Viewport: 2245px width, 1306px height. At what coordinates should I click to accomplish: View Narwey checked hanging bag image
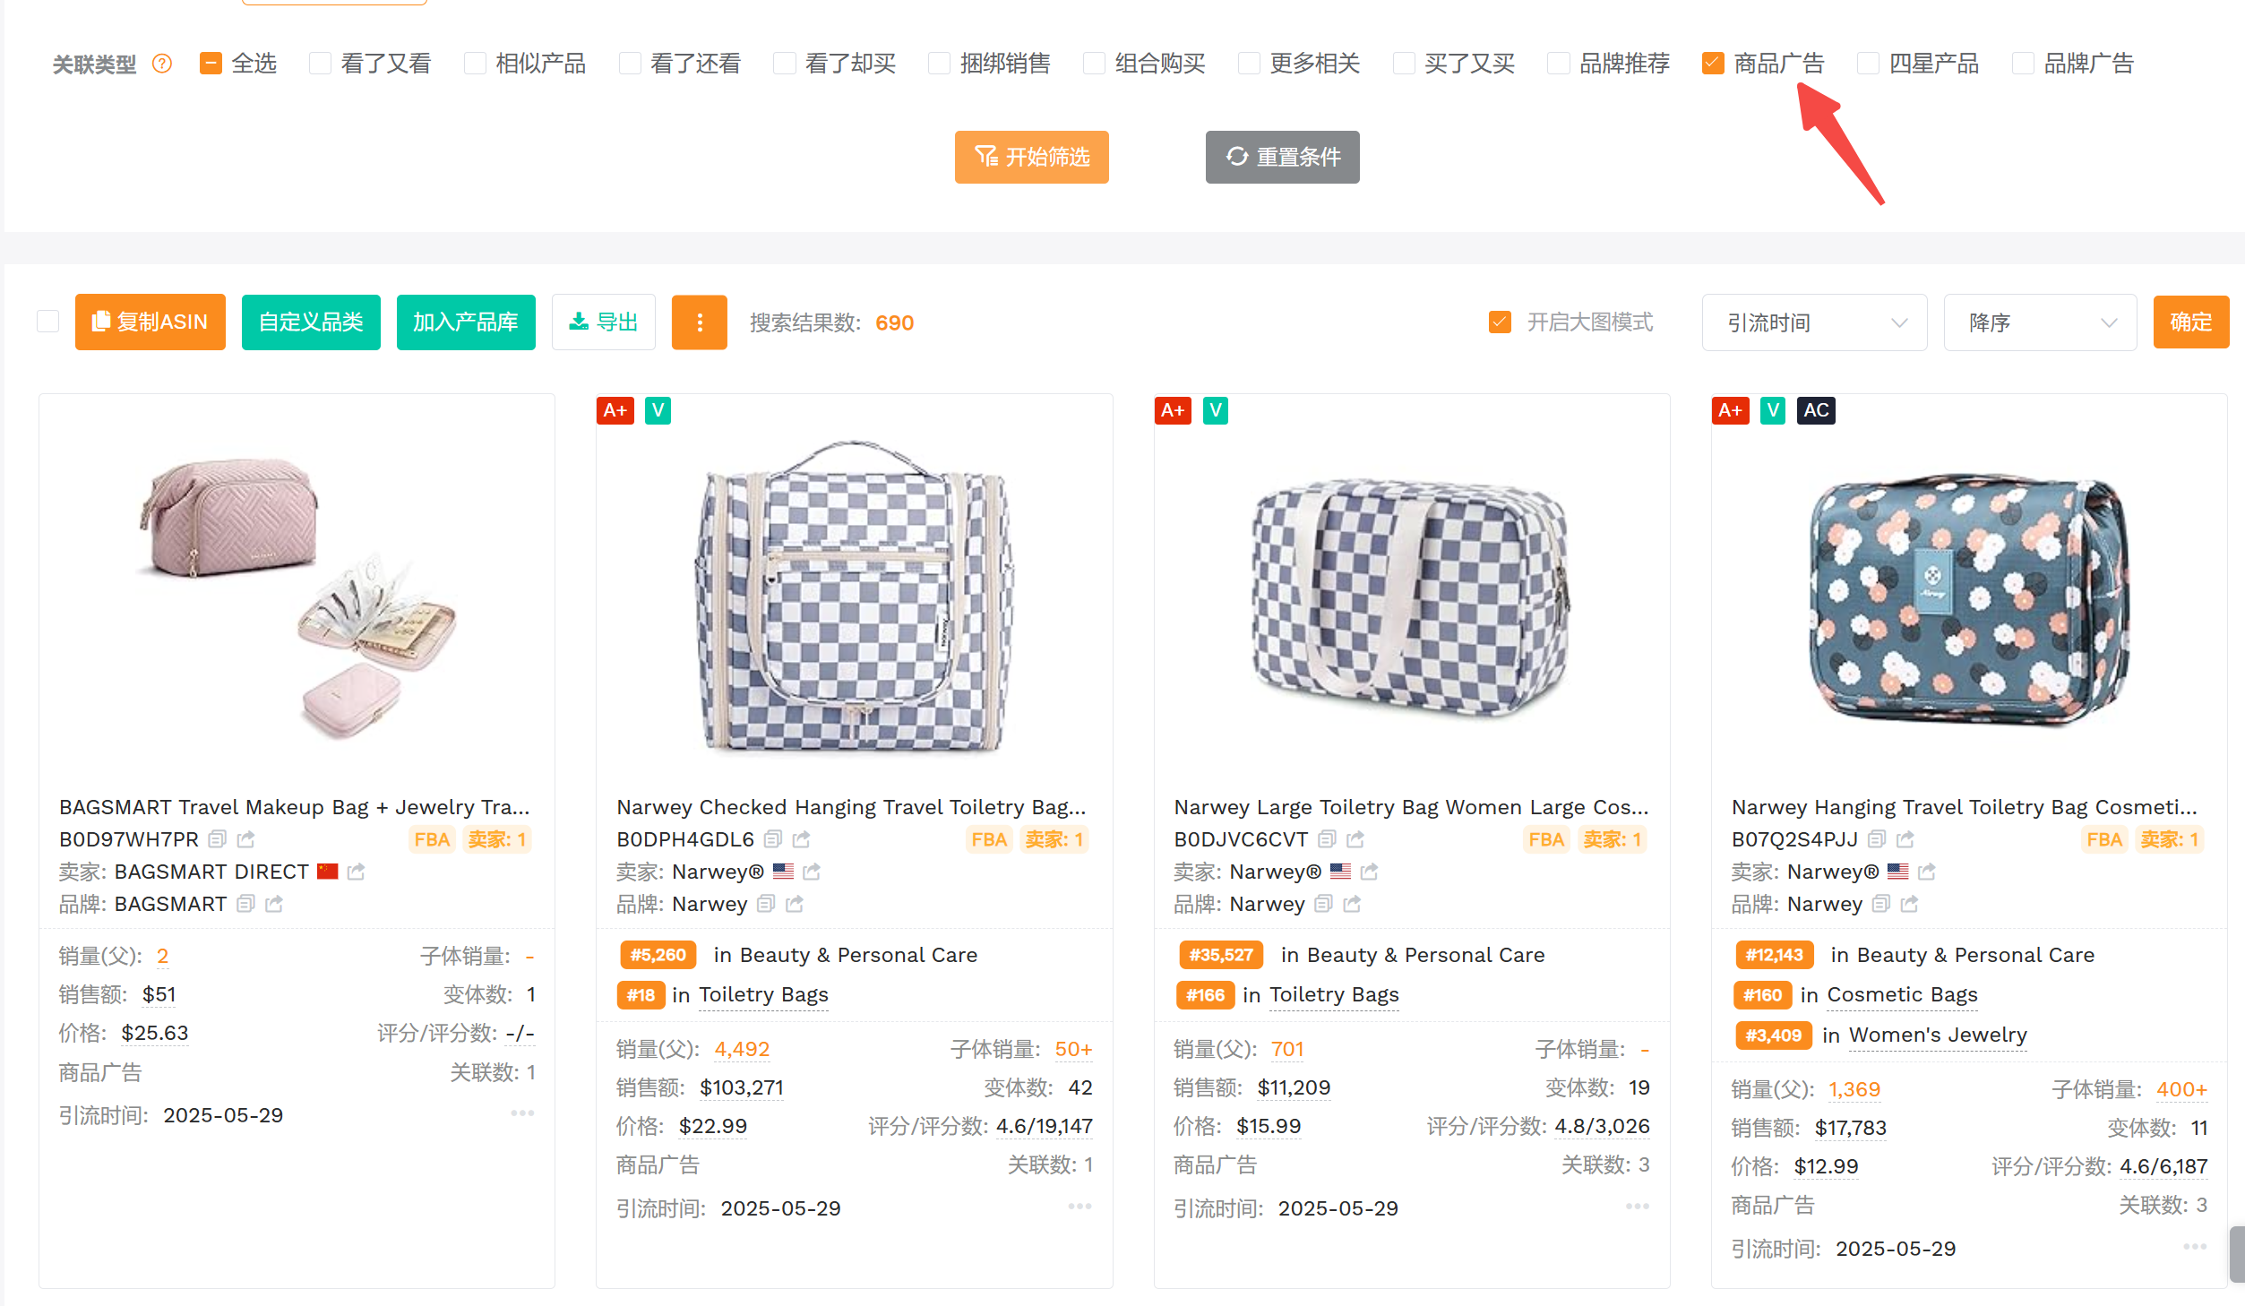(854, 596)
